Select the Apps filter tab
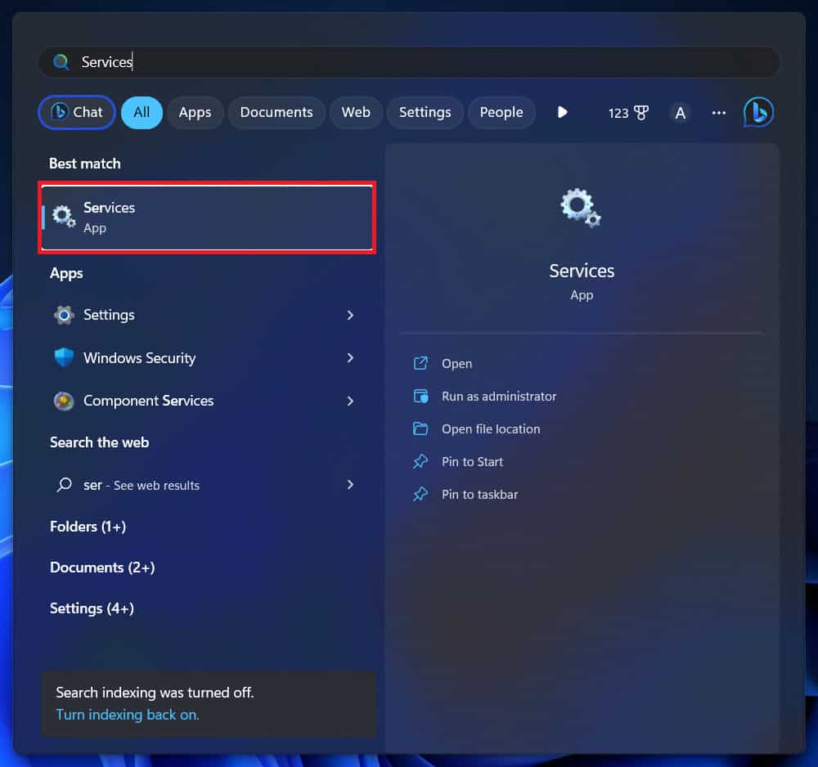The width and height of the screenshot is (818, 767). [196, 112]
